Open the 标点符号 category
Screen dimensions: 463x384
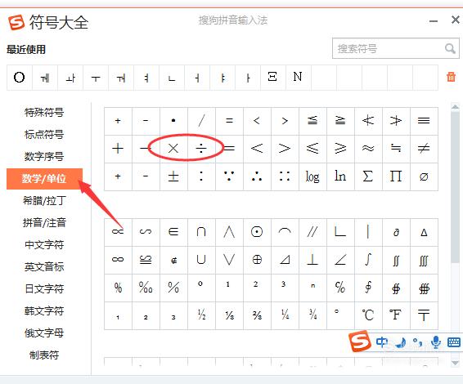(44, 135)
